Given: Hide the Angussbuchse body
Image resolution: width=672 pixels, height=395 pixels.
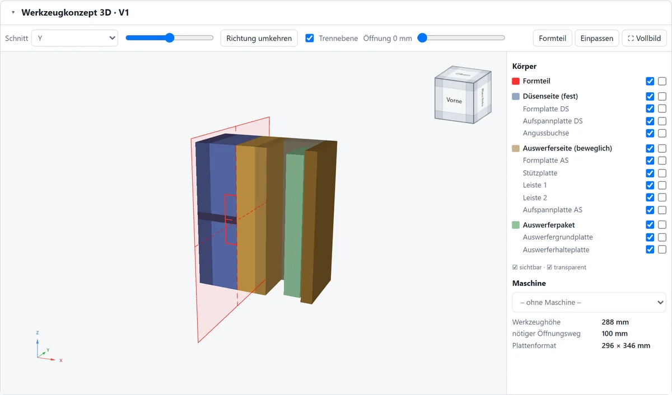Looking at the screenshot, I should (650, 133).
